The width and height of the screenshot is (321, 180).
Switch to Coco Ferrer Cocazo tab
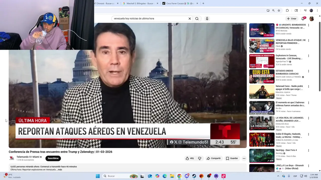[181, 3]
